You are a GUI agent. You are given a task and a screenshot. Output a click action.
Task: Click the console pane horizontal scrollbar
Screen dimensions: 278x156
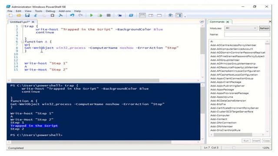(x=91, y=142)
